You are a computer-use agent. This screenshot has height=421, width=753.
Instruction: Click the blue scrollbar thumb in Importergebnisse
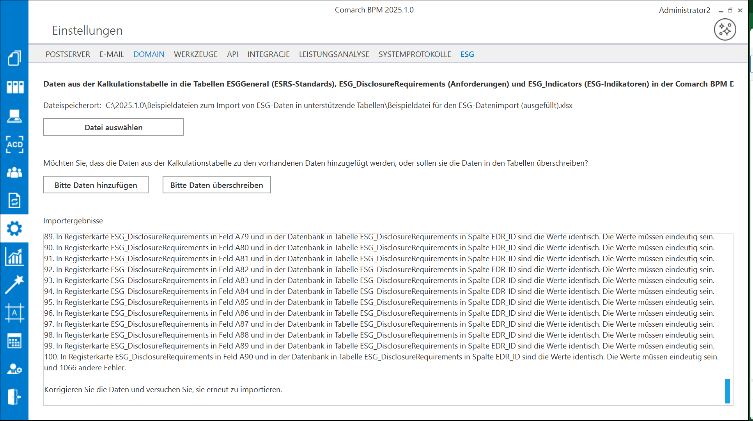point(727,391)
